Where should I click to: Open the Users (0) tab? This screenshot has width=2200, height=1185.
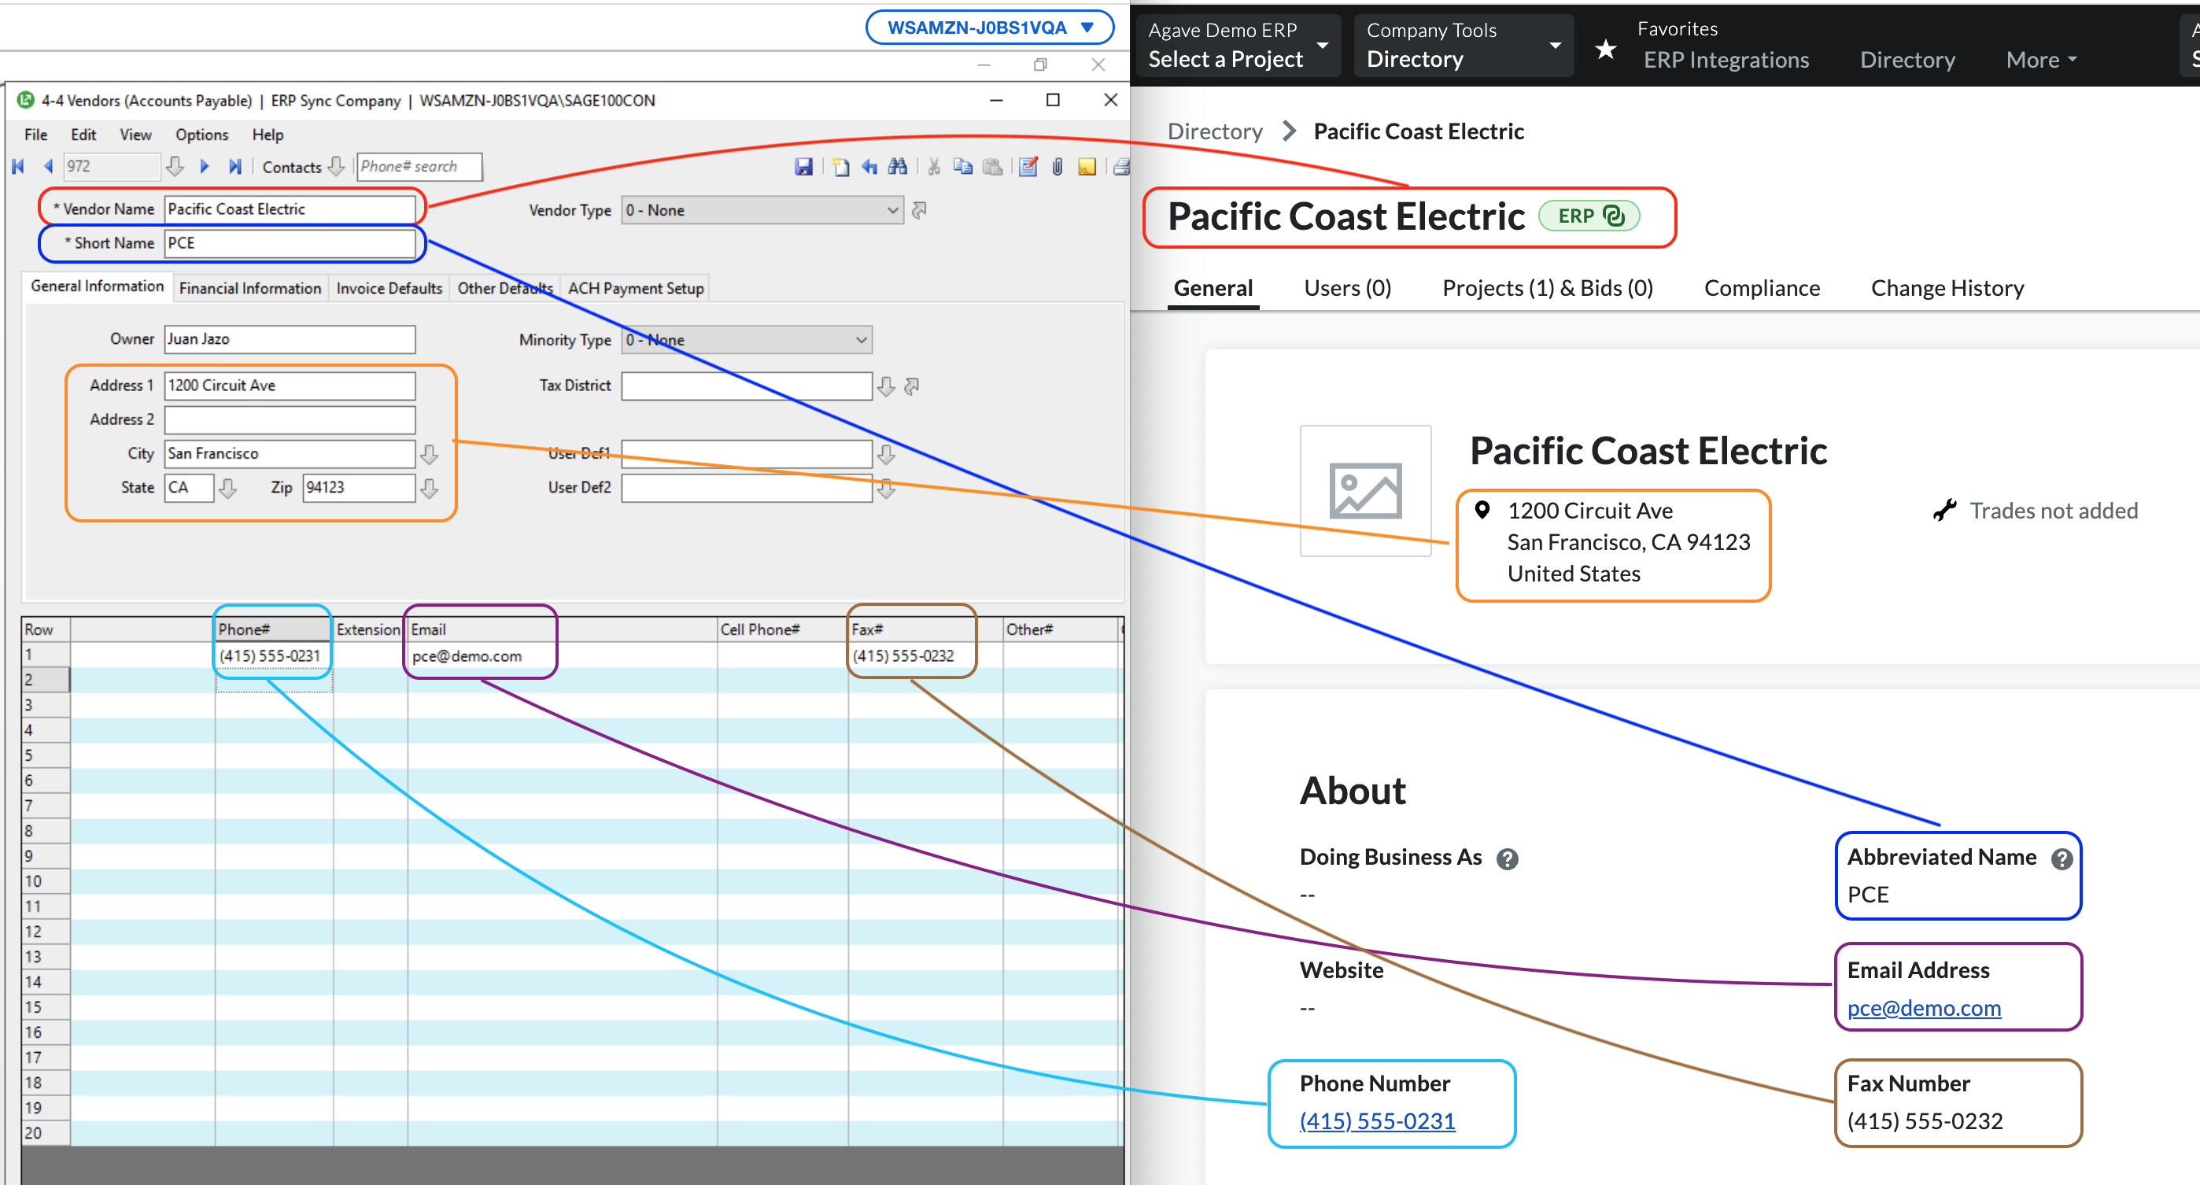1348,289
